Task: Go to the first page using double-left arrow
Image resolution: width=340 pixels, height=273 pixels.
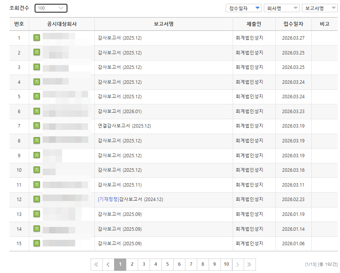Action: point(96,264)
